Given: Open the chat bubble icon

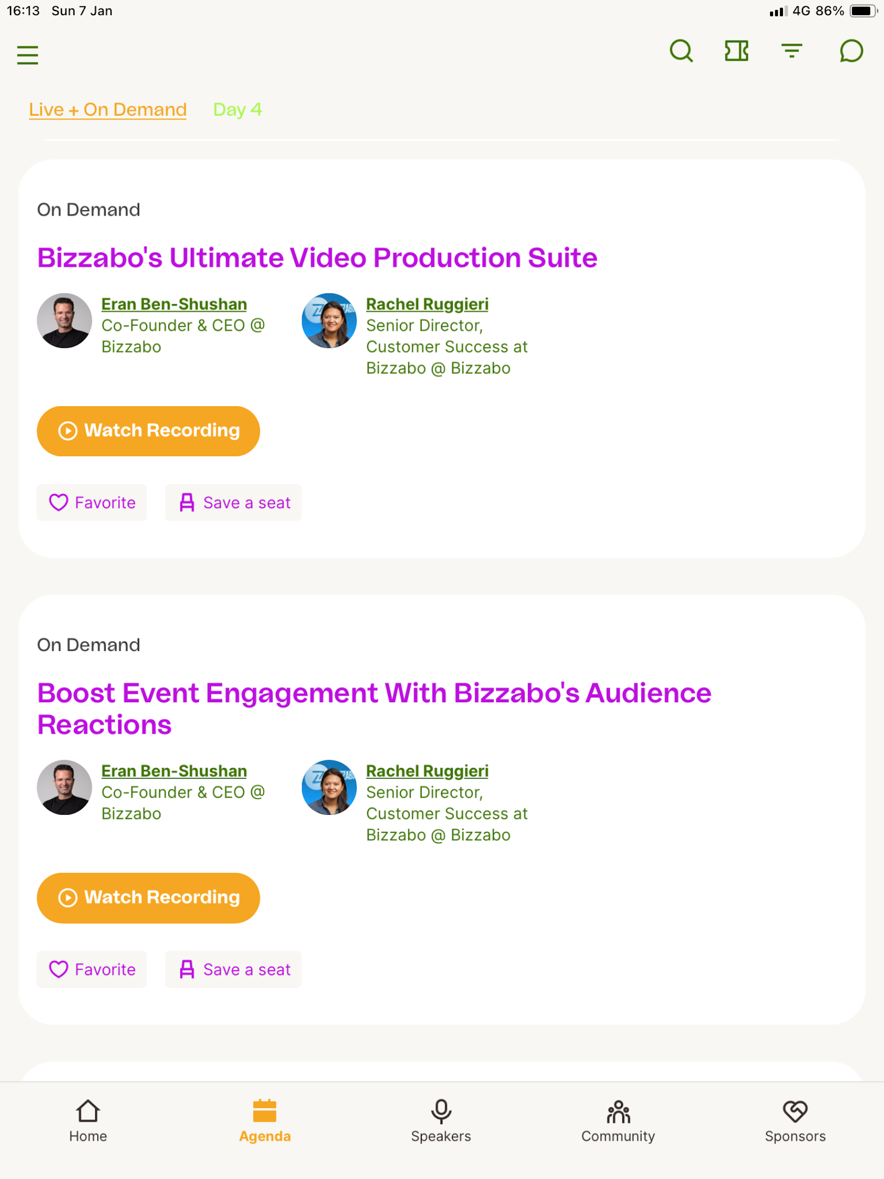Looking at the screenshot, I should (851, 51).
